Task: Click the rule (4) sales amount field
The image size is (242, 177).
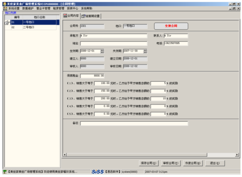Action: click(x=102, y=106)
